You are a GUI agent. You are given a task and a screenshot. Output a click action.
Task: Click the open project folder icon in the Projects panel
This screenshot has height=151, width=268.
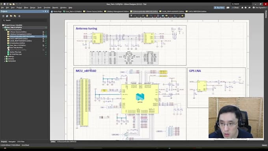coord(11,16)
